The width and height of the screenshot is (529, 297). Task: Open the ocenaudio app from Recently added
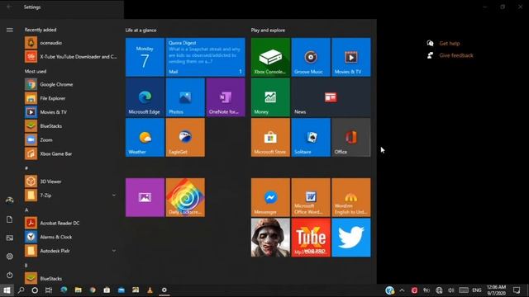pyautogui.click(x=71, y=43)
